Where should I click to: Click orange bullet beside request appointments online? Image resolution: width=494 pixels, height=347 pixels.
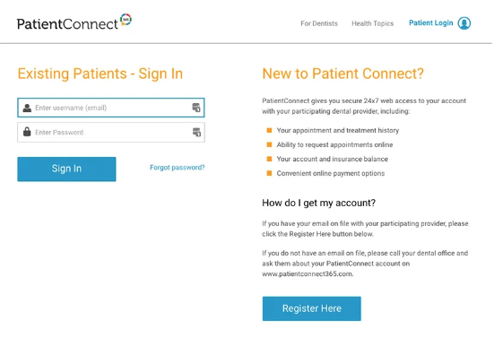click(x=269, y=144)
